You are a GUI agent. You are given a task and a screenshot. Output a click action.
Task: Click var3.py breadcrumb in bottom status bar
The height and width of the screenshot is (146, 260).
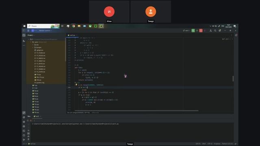[32, 144]
